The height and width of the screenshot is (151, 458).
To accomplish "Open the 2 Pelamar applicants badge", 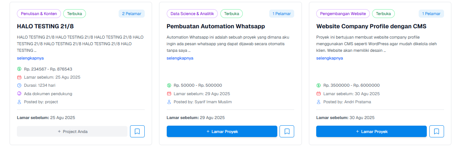I will coord(131,14).
